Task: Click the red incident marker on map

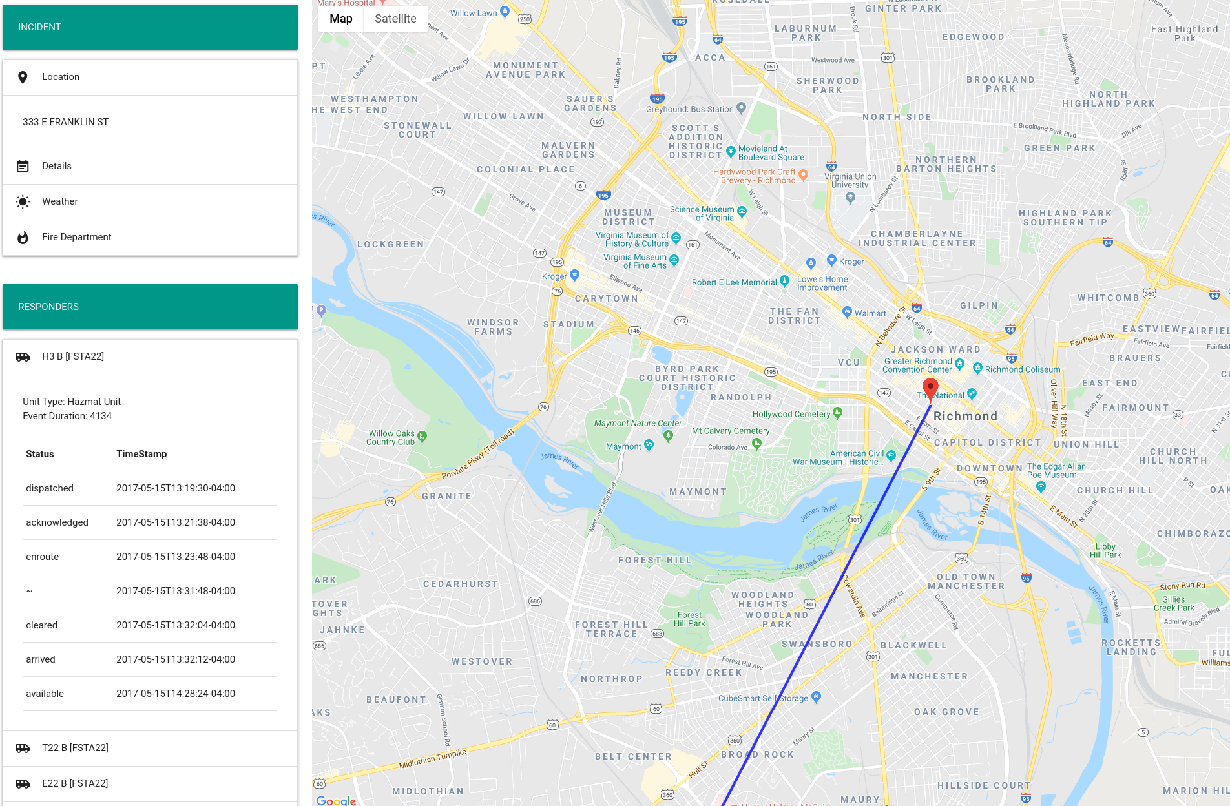Action: pyautogui.click(x=930, y=391)
